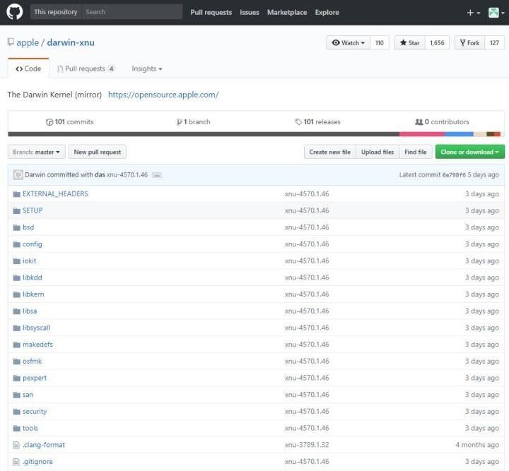View the 110 watchers count
The width and height of the screenshot is (509, 471).
380,43
